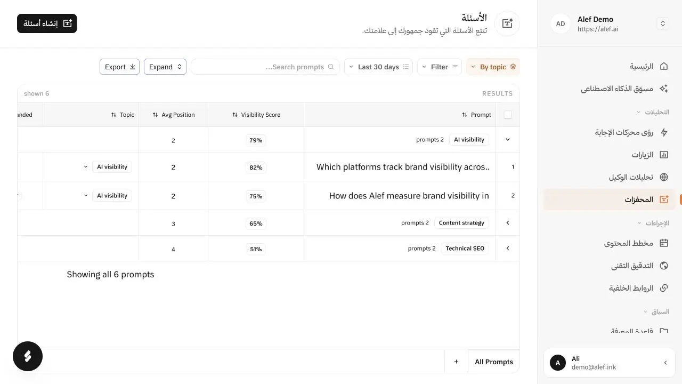This screenshot has width=682, height=384.
Task: Sort table by Topic column
Action: point(123,115)
